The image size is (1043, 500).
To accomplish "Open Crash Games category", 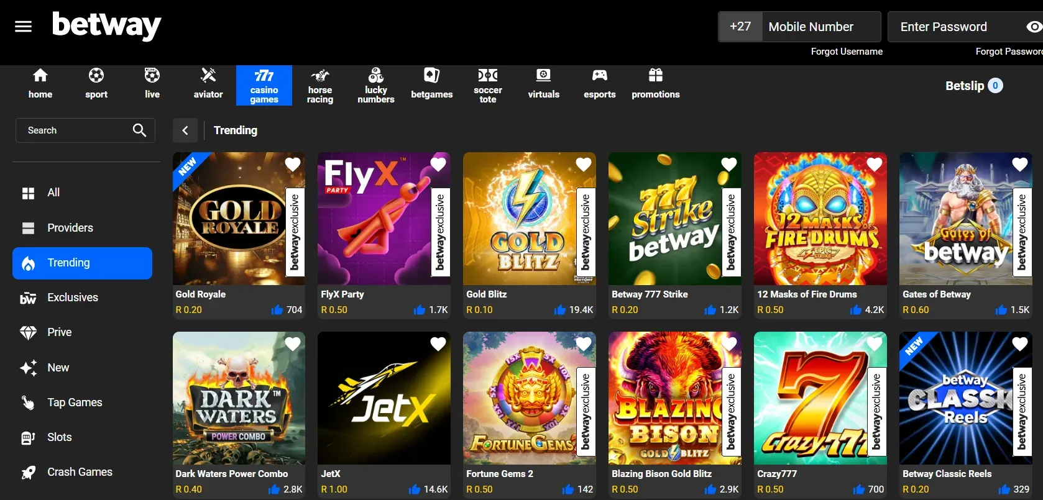I will (82, 472).
